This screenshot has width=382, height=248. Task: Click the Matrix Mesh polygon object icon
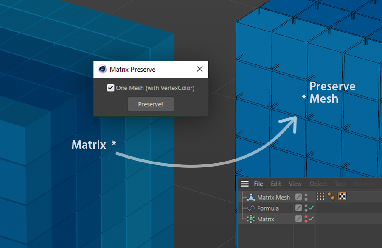coord(251,197)
